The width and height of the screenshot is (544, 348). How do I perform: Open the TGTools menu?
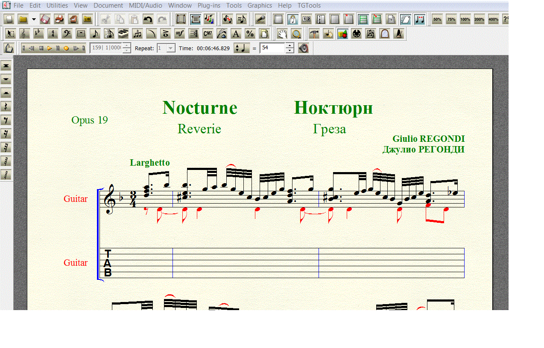pos(308,6)
